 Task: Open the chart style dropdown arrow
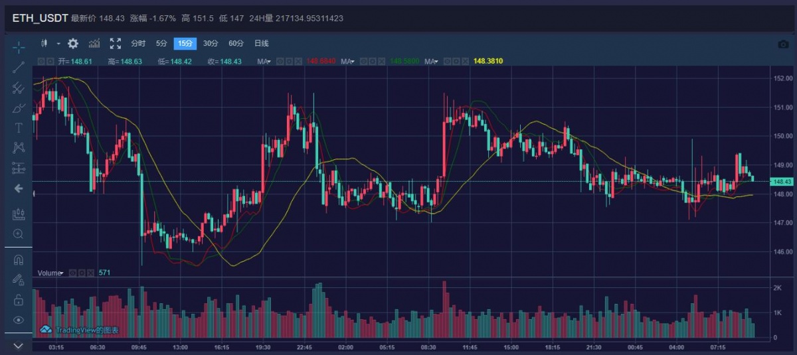coord(58,43)
